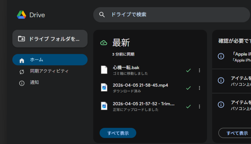
Task: Click ゴミ箱に移動しました status text
Action: click(x=130, y=74)
